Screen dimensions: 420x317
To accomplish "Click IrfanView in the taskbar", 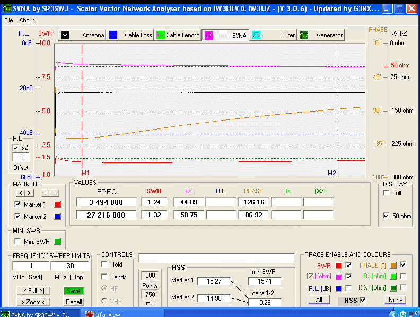I will pos(106,314).
